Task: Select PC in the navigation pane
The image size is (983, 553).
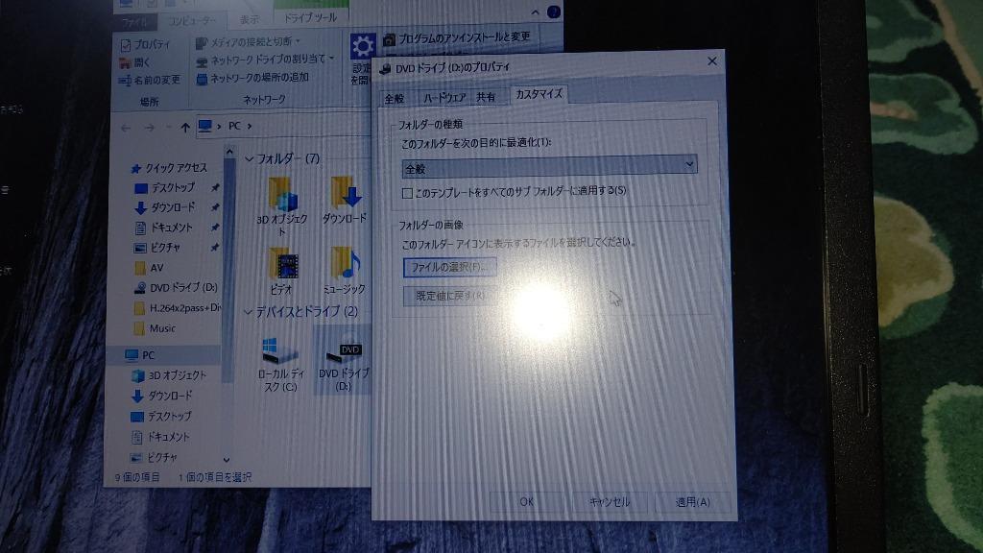Action: point(142,354)
